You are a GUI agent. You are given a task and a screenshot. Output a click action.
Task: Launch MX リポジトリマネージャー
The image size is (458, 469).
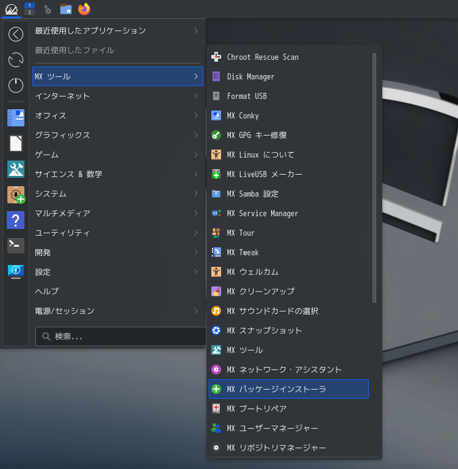(289, 448)
